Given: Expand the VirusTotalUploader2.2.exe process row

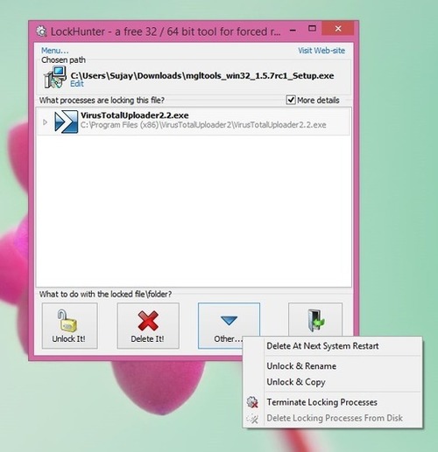Looking at the screenshot, I should pyautogui.click(x=45, y=122).
